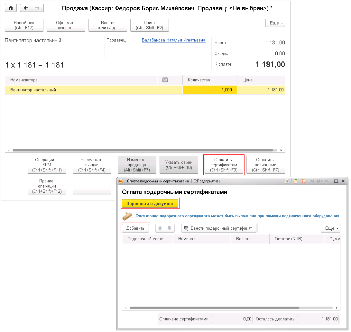Open Прочие операции menu button
The image size is (351, 332).
point(47,186)
